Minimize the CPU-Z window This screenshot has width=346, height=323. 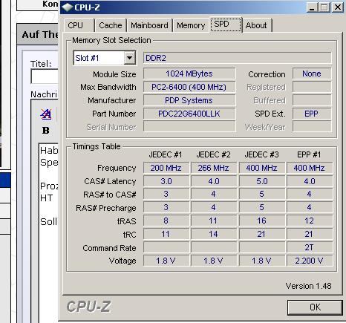(312, 7)
